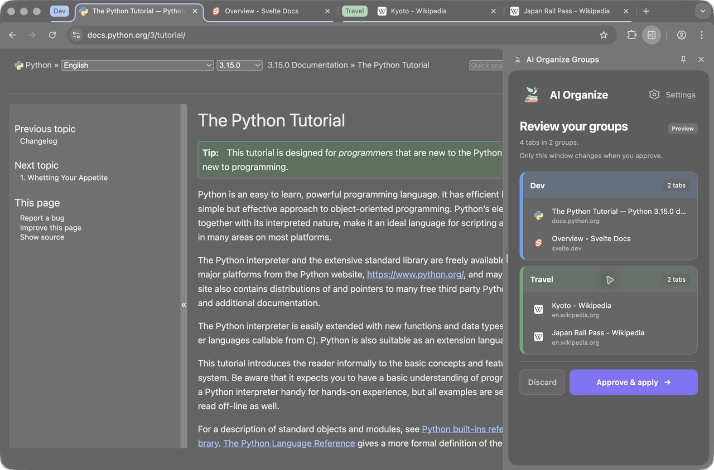The height and width of the screenshot is (470, 714).
Task: Click the Discard button
Action: [x=542, y=383]
